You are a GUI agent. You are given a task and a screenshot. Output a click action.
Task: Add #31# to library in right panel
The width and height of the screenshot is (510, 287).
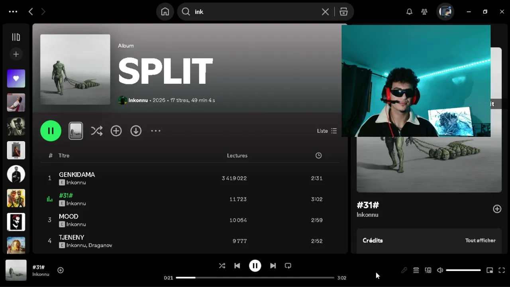[x=497, y=209]
